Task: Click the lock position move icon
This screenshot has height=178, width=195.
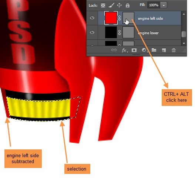Action: tap(119, 5)
